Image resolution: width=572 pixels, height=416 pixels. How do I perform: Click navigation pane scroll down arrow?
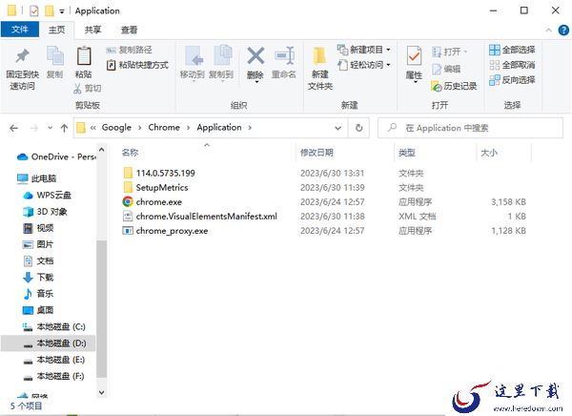(102, 393)
